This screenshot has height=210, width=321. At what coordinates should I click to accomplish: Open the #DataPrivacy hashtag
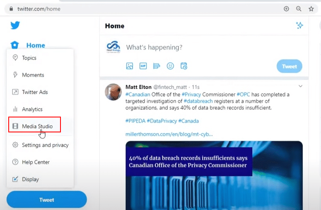point(162,121)
